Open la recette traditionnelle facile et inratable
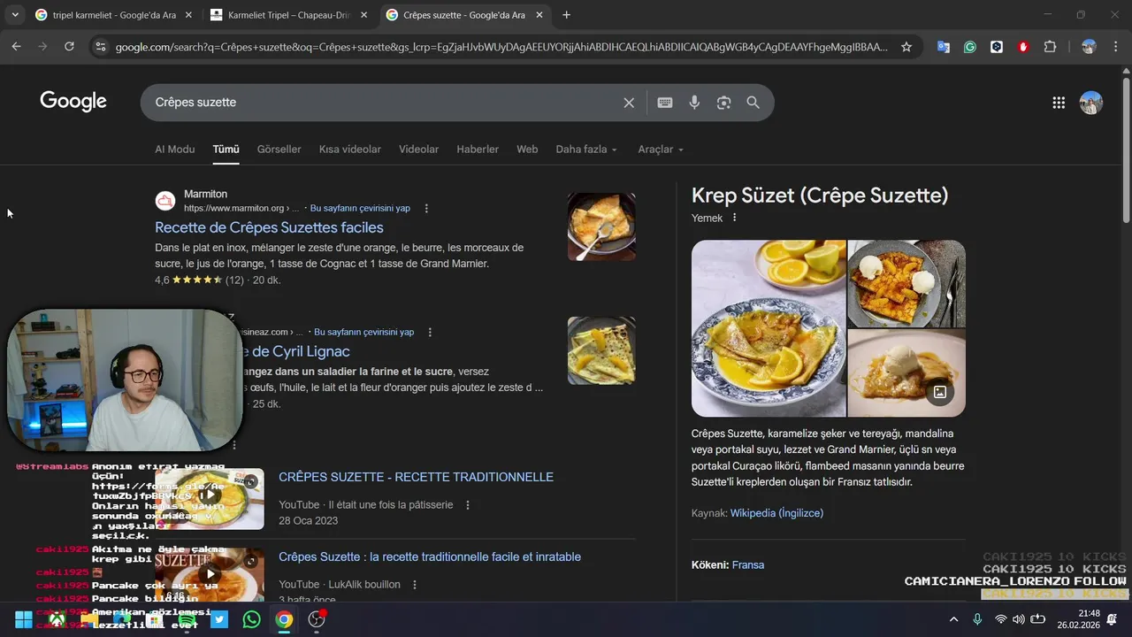This screenshot has width=1132, height=637. 430,556
